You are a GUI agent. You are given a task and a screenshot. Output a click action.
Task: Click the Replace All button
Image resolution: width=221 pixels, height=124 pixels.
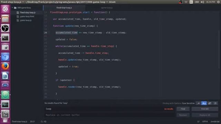(205, 115)
